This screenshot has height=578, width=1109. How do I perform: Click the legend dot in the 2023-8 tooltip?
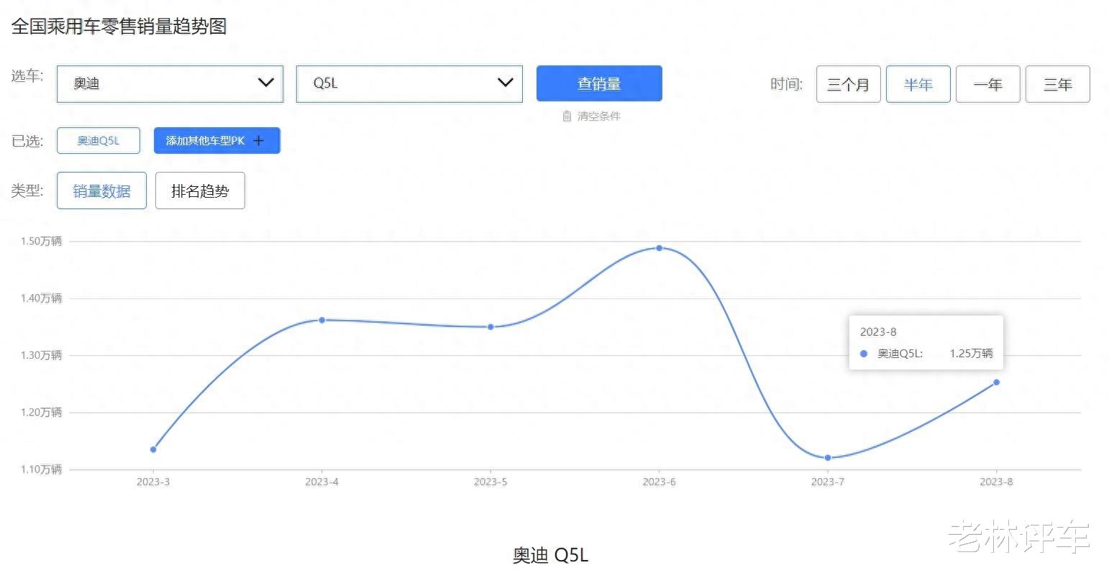(x=864, y=354)
